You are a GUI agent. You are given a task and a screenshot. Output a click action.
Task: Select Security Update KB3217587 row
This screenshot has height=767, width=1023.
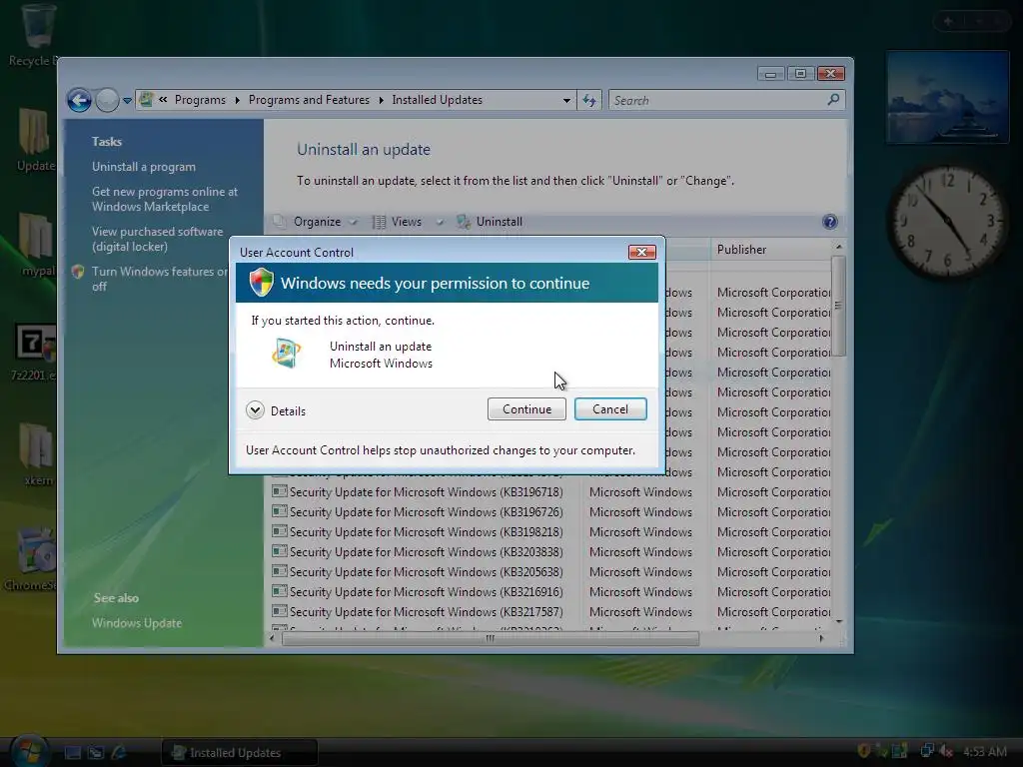550,612
